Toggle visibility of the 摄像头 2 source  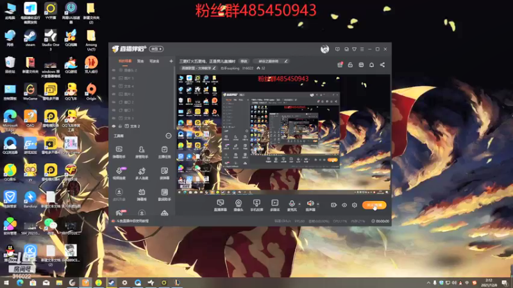(114, 70)
